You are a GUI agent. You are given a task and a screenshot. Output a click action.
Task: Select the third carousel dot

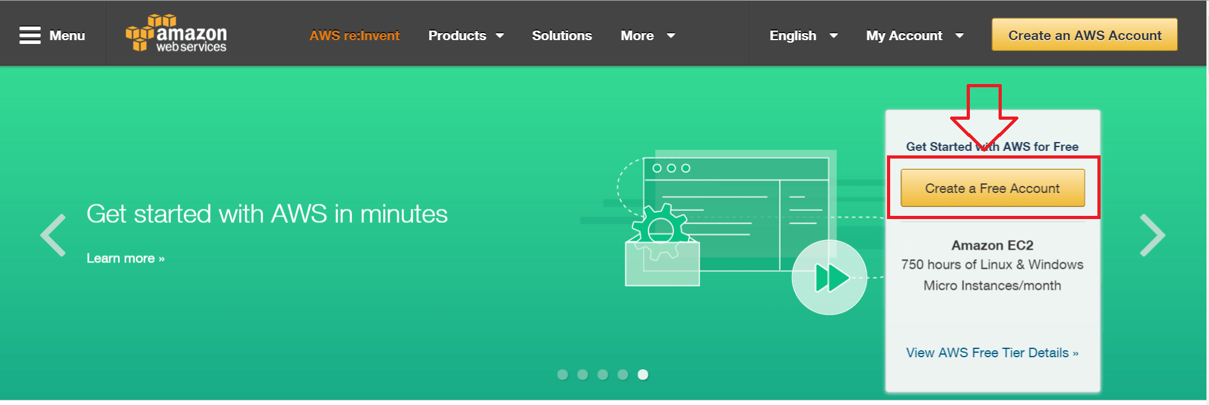tap(603, 374)
